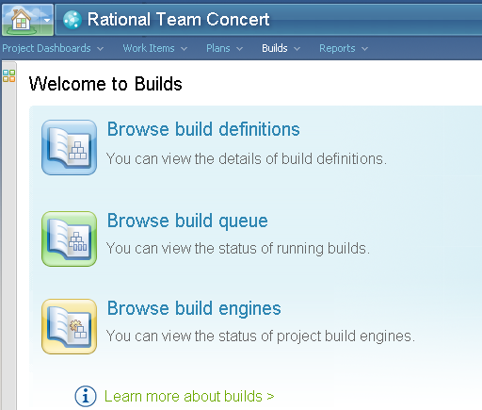Open the Project Dashboards menu

click(x=46, y=48)
